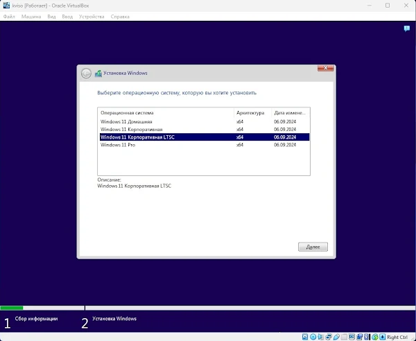Screen dimensions: 416x341
Task: Click the optical disc indicator in status bar
Action: [x=313, y=337]
